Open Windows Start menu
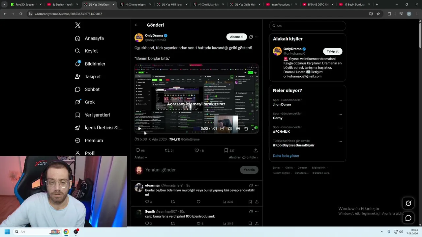This screenshot has height=237, width=422. (7, 232)
